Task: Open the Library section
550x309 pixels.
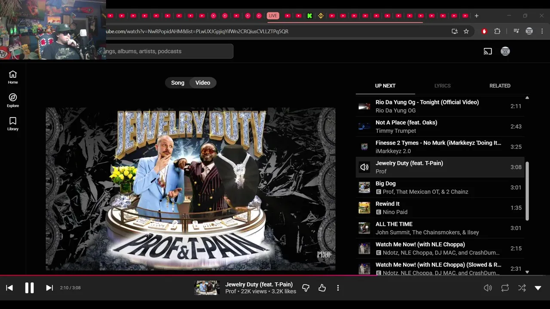Action: (x=13, y=124)
